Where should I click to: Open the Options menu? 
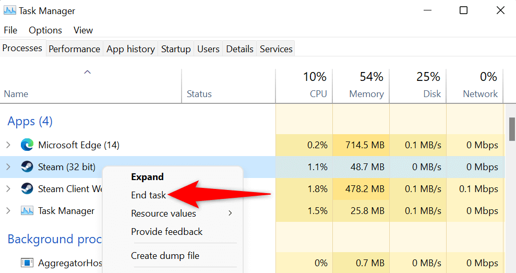point(45,30)
